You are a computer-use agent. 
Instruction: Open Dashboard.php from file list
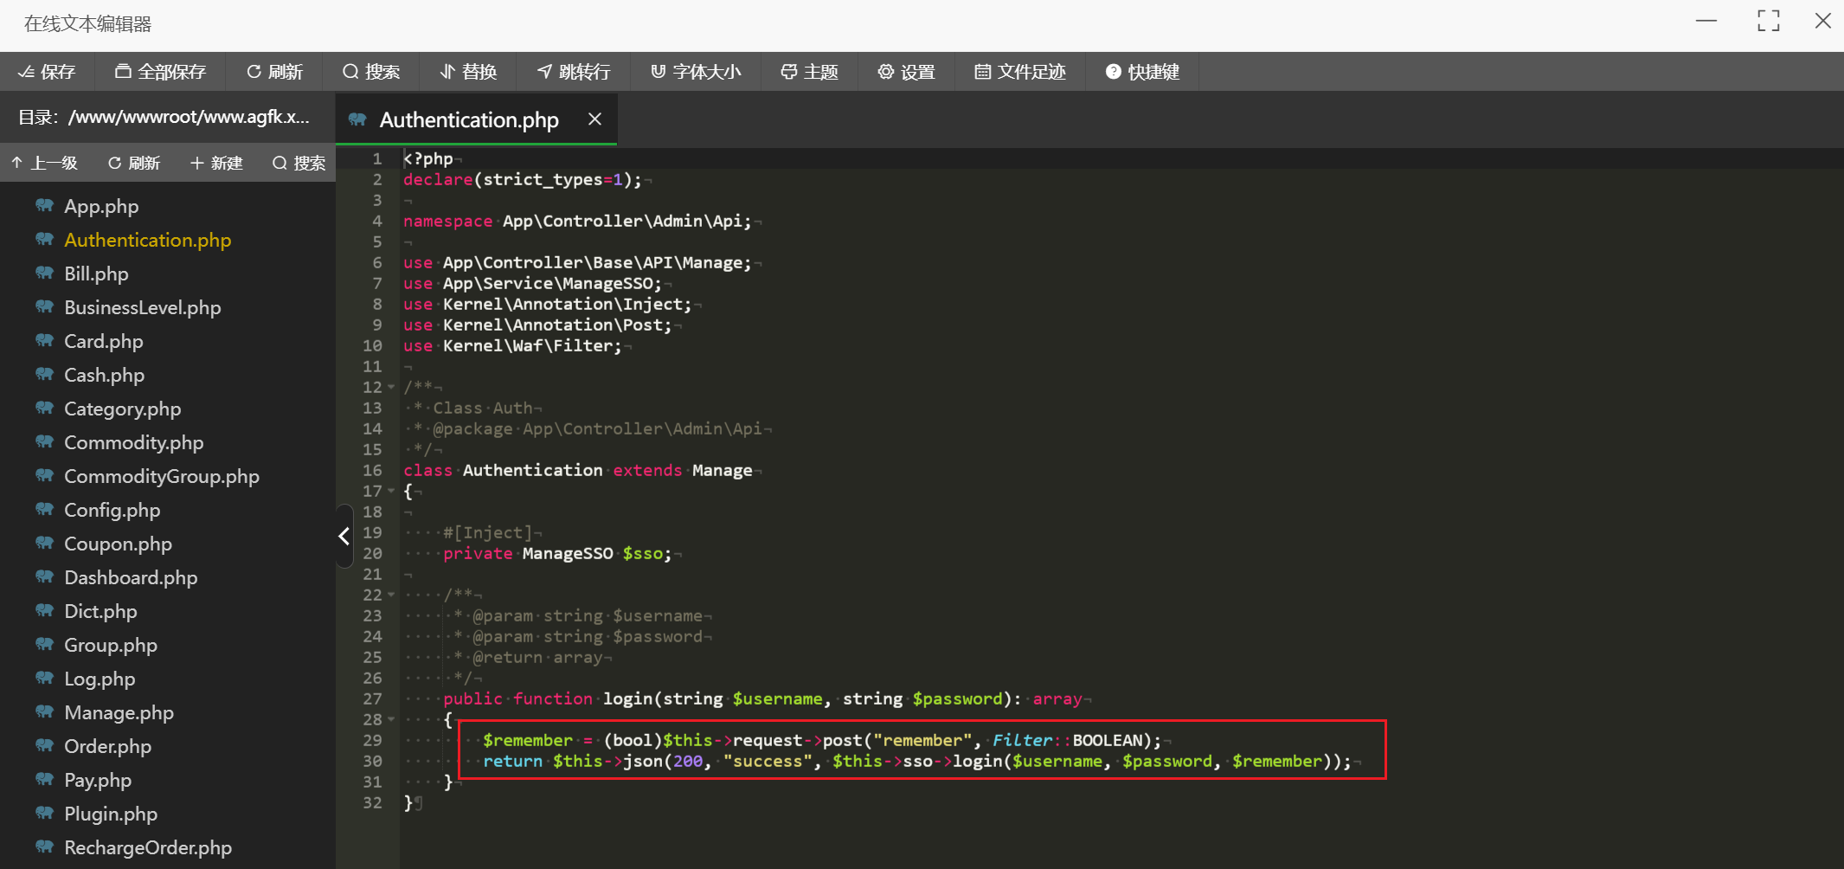click(x=131, y=578)
